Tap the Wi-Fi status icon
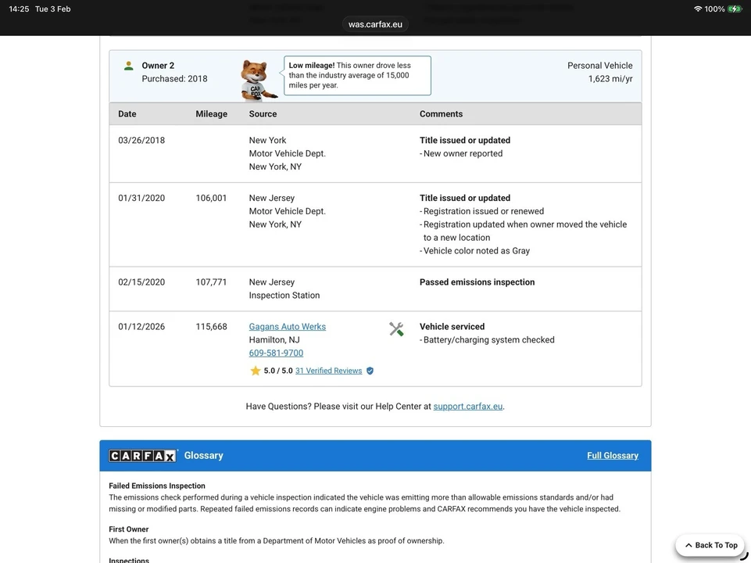Image resolution: width=751 pixels, height=563 pixels. (x=697, y=9)
